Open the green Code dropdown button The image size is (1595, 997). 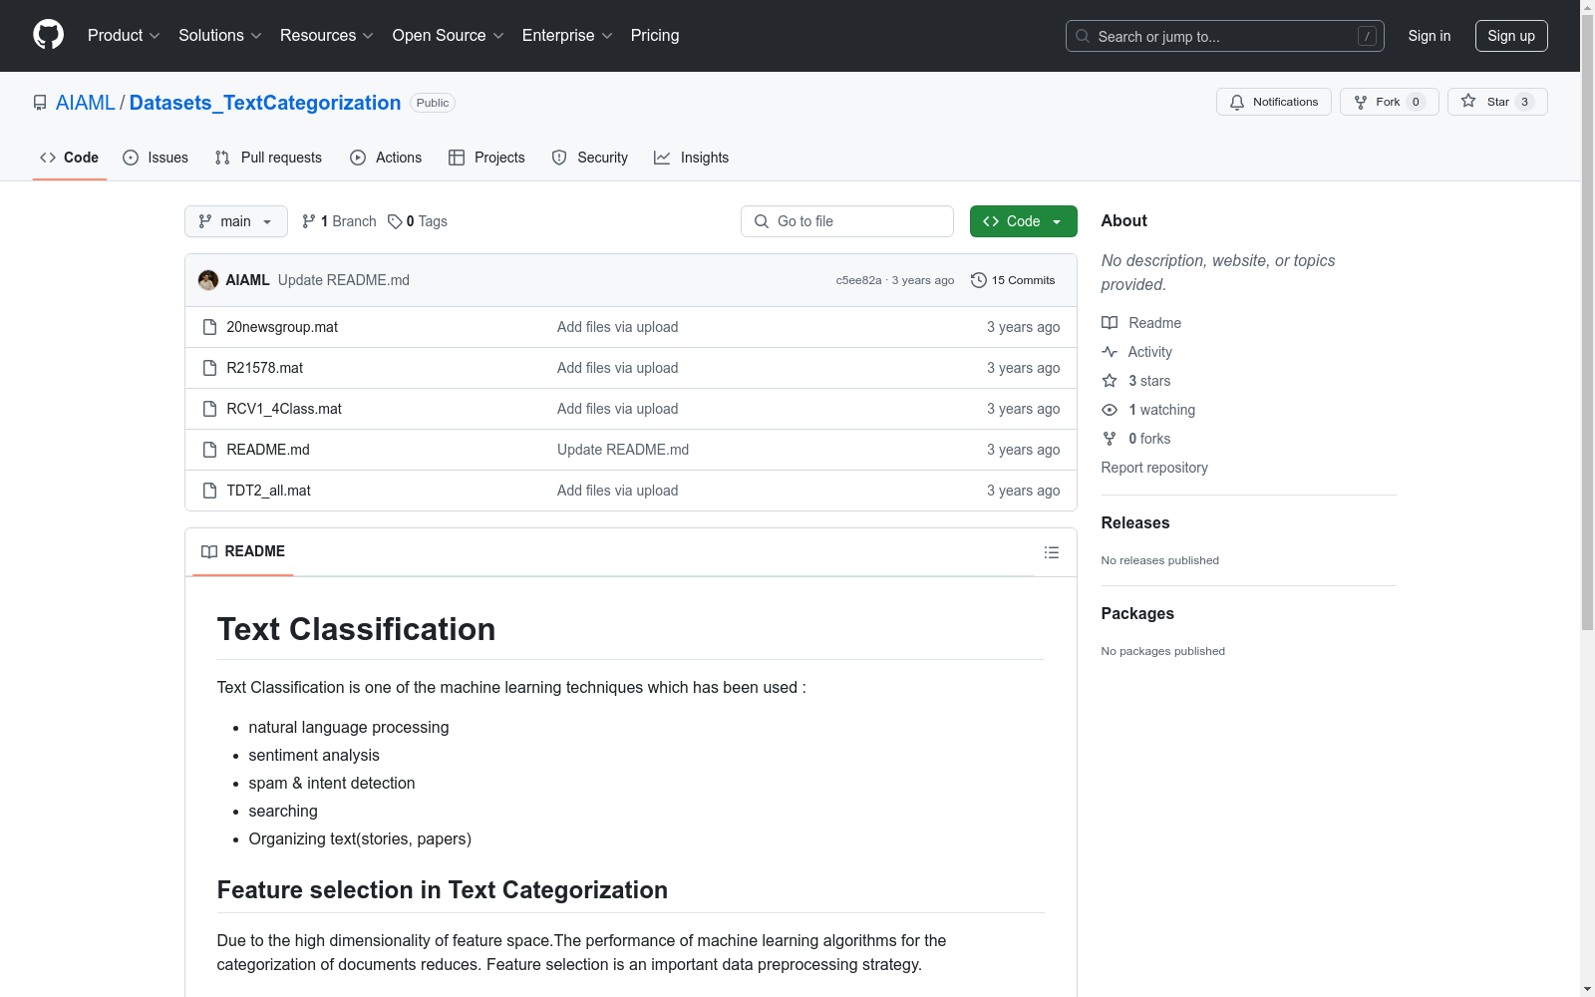click(1023, 221)
